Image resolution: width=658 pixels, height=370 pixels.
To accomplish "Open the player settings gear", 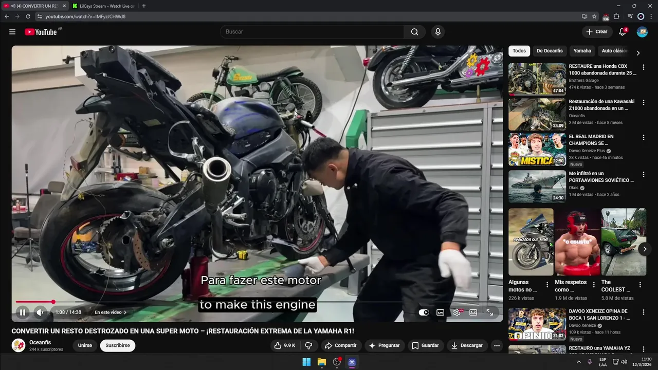I will [456, 312].
